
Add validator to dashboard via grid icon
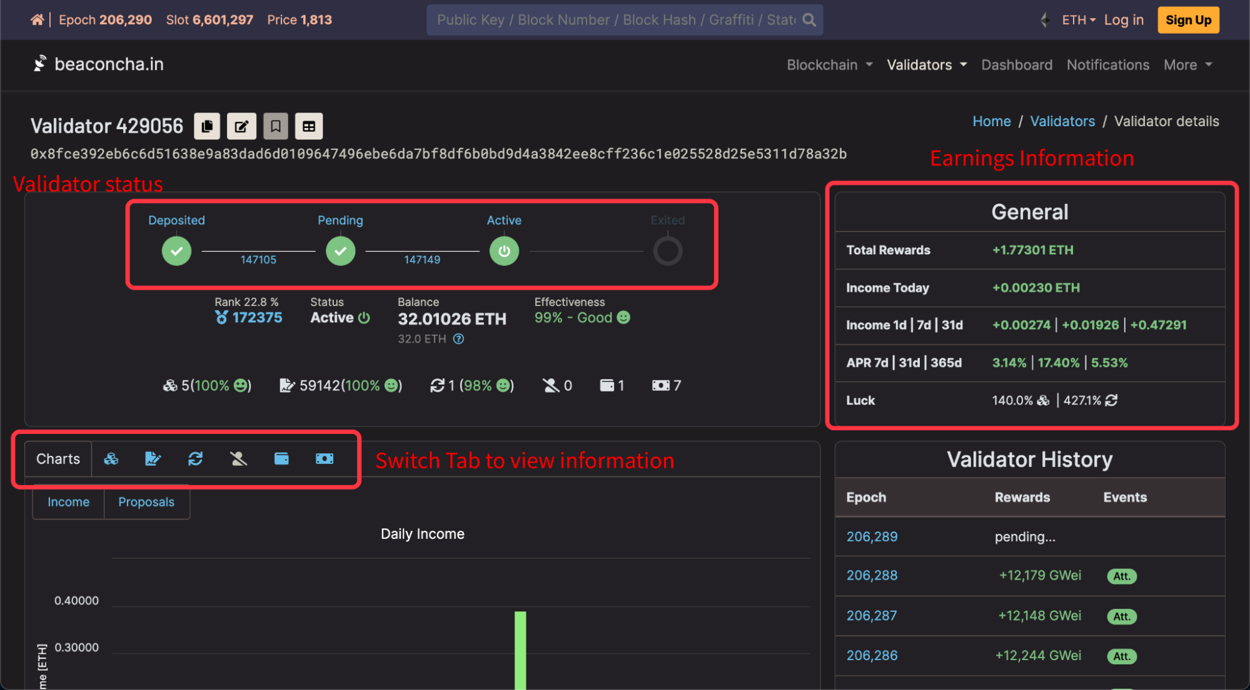[309, 126]
